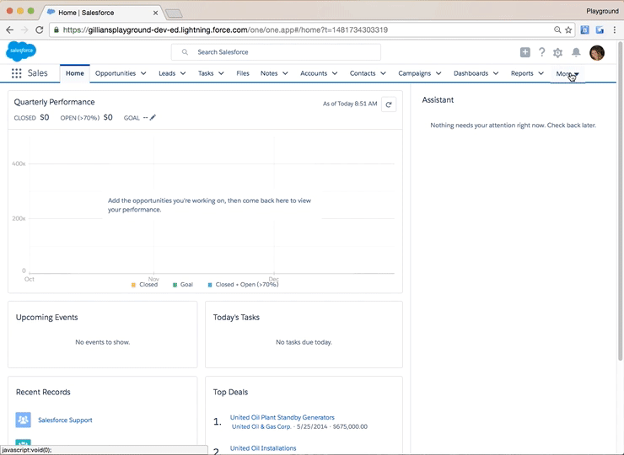Close the Home | Salesforce tab
Image resolution: width=624 pixels, height=455 pixels.
[x=156, y=13]
